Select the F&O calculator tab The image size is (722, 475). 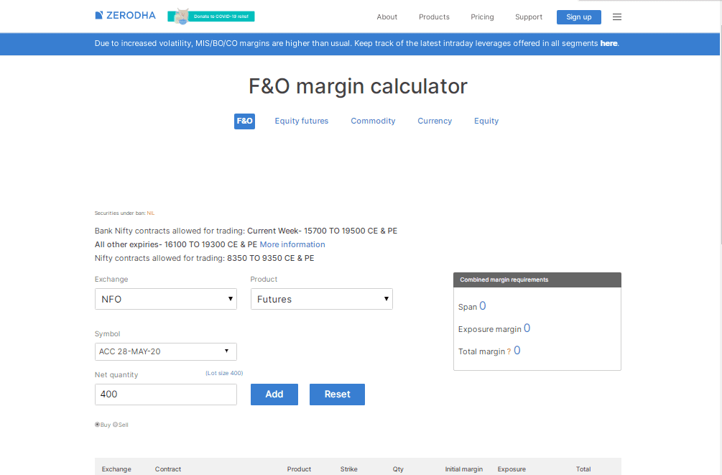click(244, 121)
